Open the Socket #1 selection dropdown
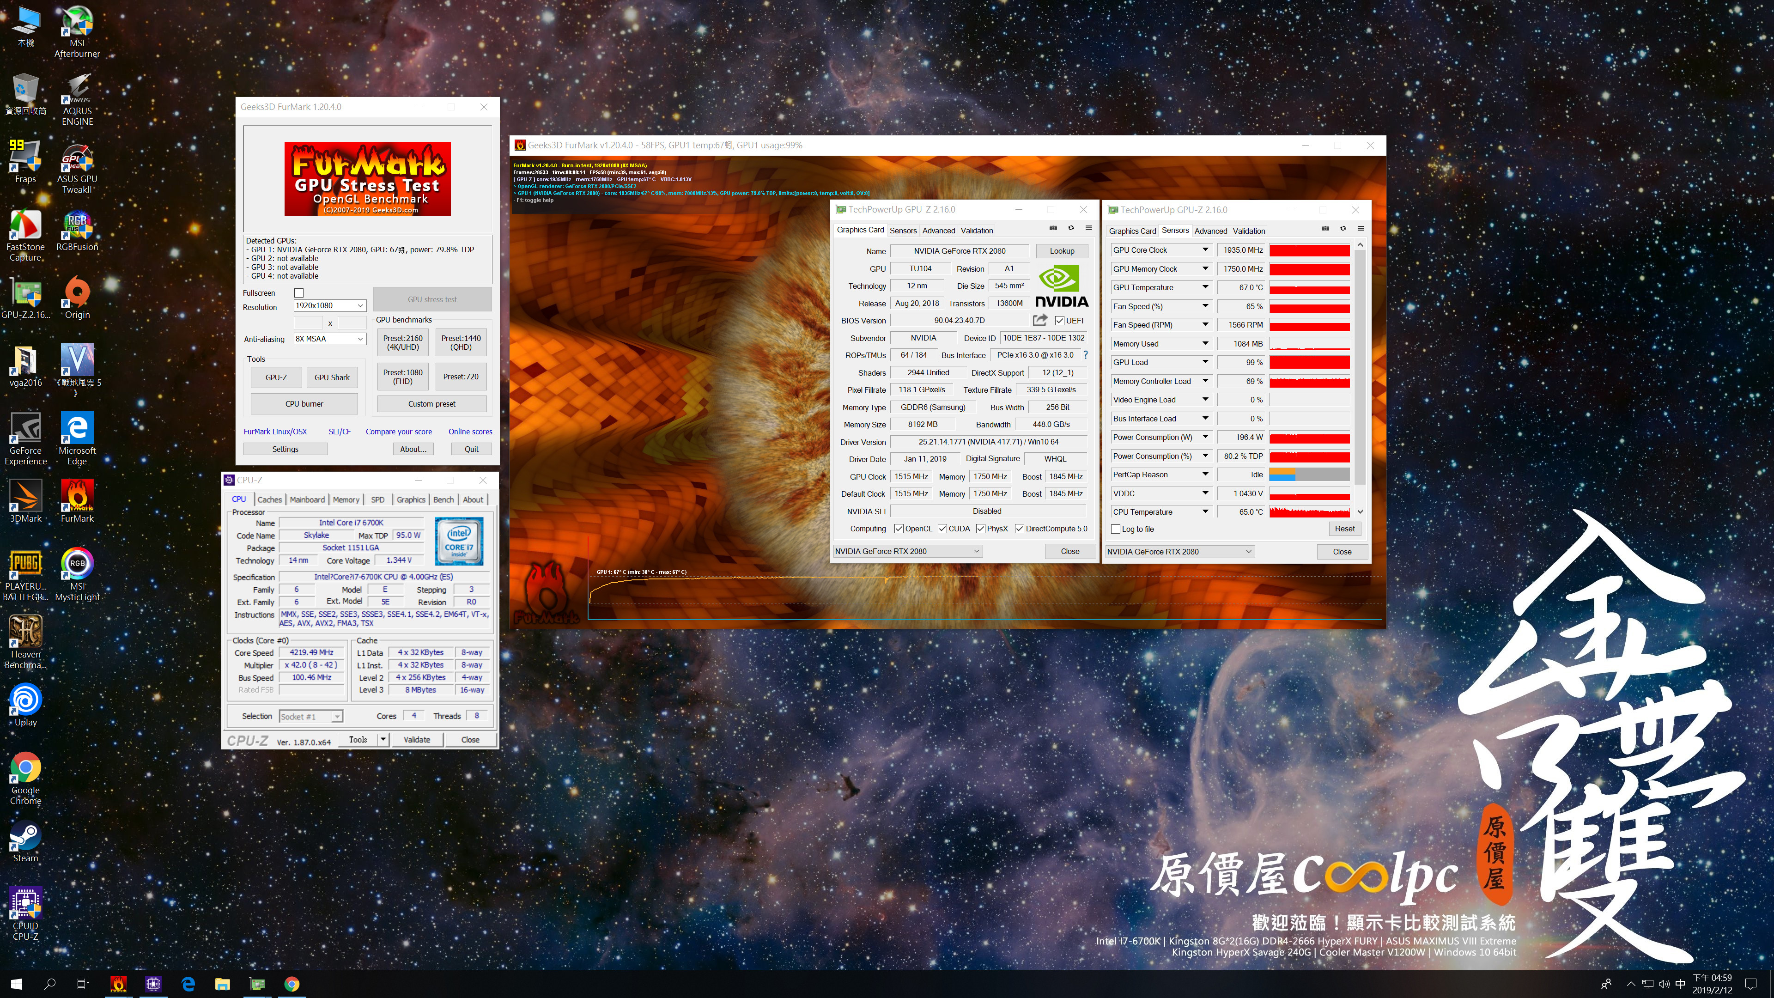 (x=310, y=716)
